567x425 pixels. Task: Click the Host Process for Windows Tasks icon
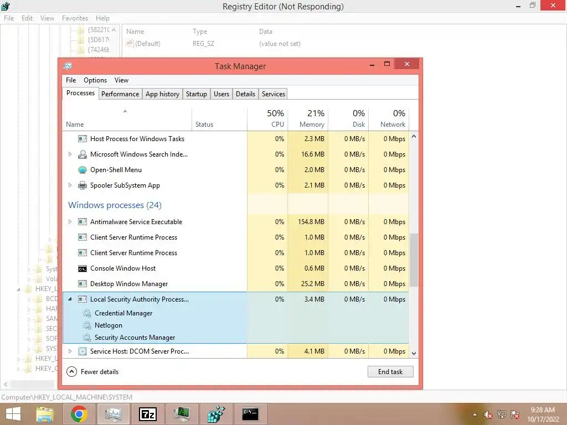coord(83,139)
